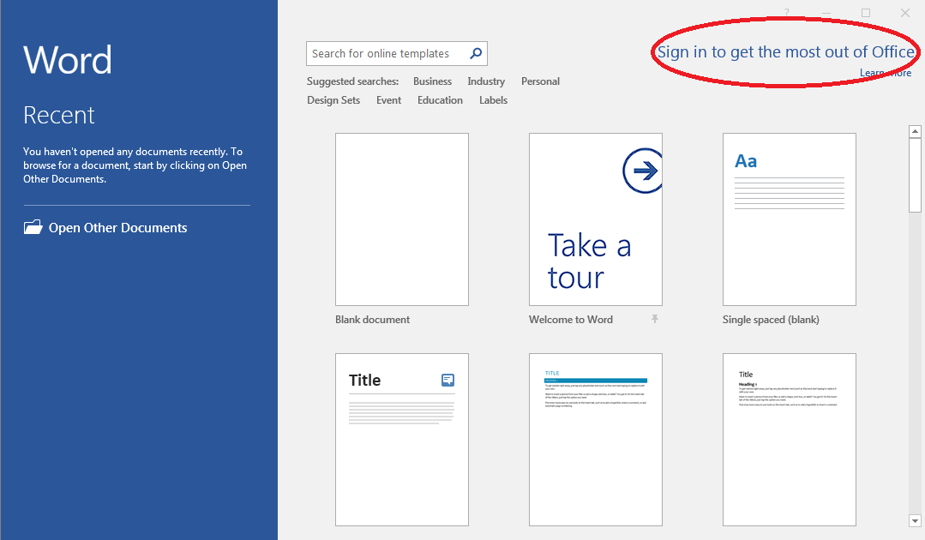Click the search magnifier icon
This screenshot has width=925, height=540.
tap(476, 54)
